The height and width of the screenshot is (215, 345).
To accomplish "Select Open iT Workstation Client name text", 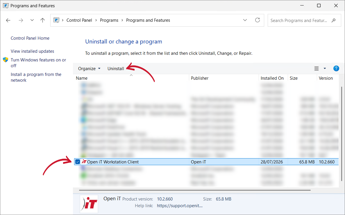I will pos(113,162).
